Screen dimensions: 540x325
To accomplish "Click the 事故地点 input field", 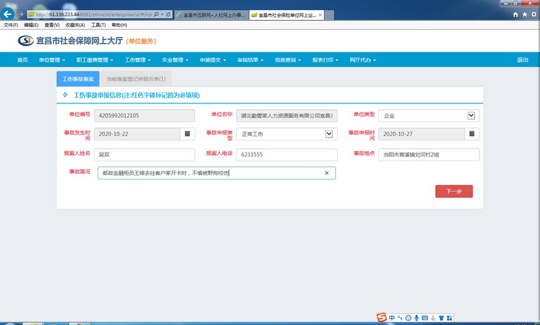I will [428, 154].
